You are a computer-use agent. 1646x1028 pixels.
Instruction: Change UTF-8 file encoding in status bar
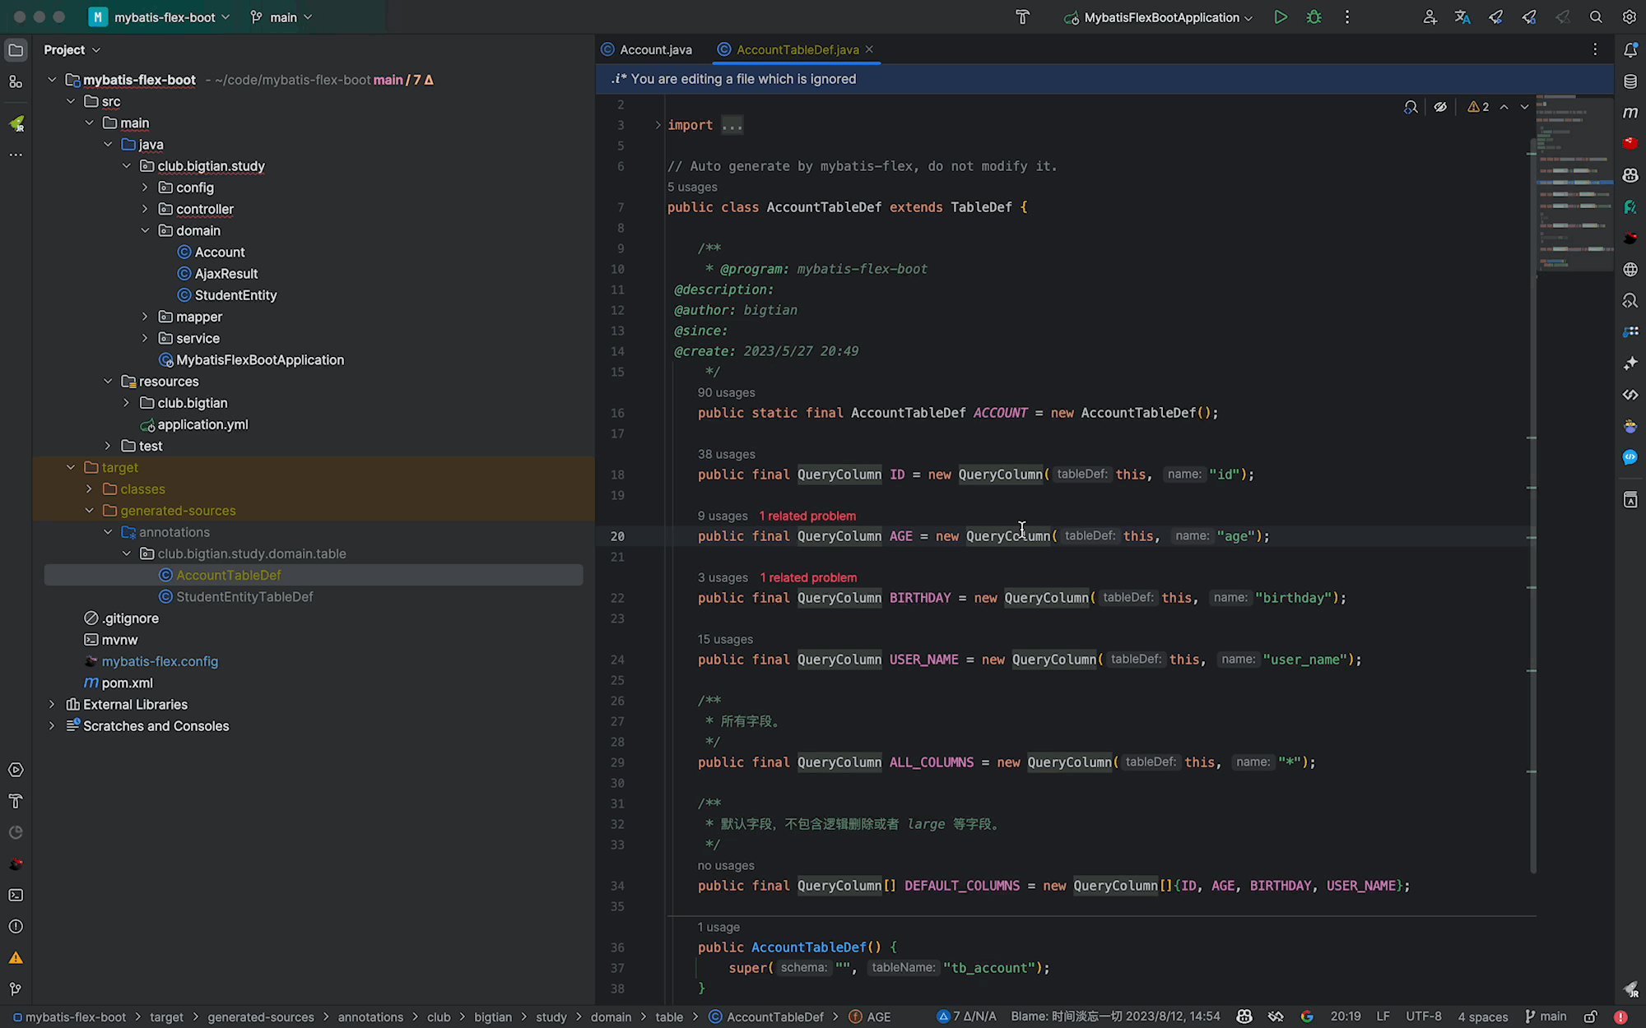pyautogui.click(x=1424, y=1016)
